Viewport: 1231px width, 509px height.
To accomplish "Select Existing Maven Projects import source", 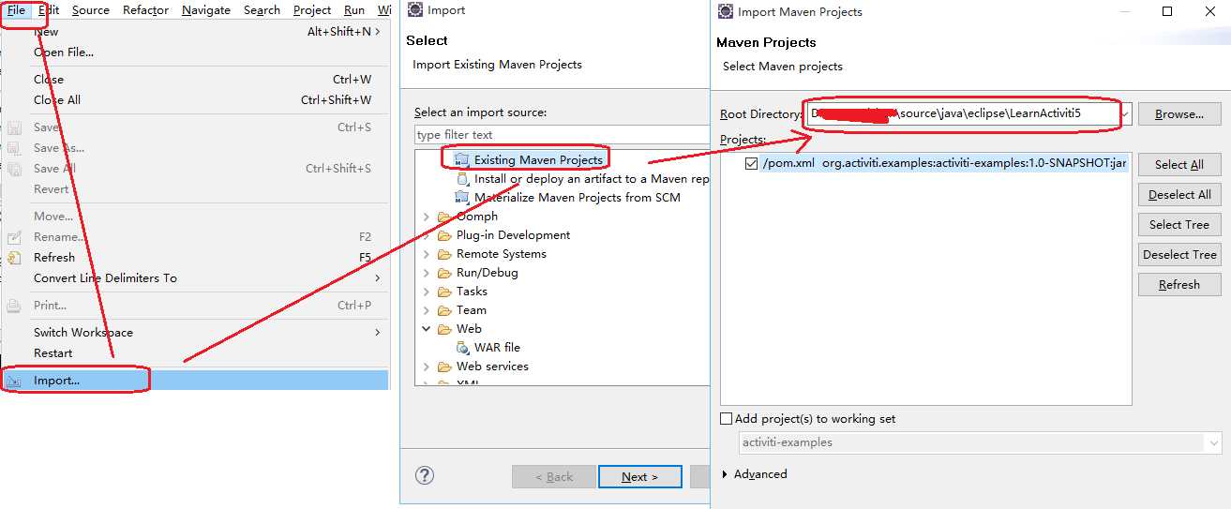I will pos(538,159).
